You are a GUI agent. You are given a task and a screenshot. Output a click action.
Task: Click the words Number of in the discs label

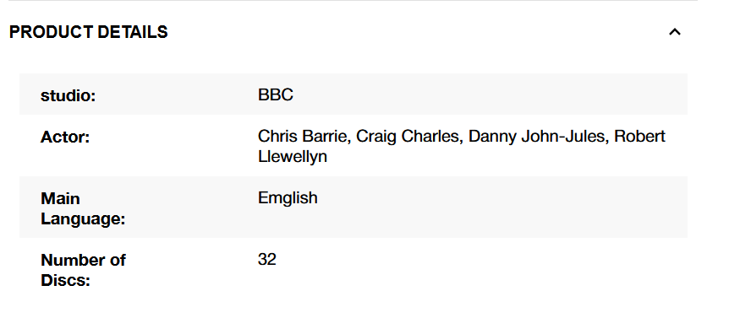point(83,260)
